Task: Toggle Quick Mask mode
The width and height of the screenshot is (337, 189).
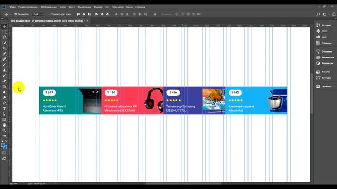Action: (4, 153)
